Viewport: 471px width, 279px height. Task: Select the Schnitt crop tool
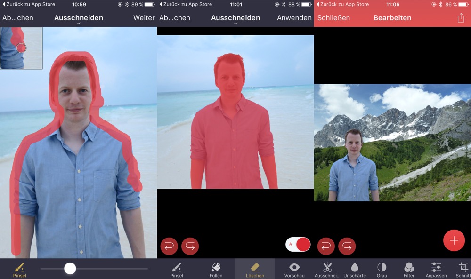(463, 269)
